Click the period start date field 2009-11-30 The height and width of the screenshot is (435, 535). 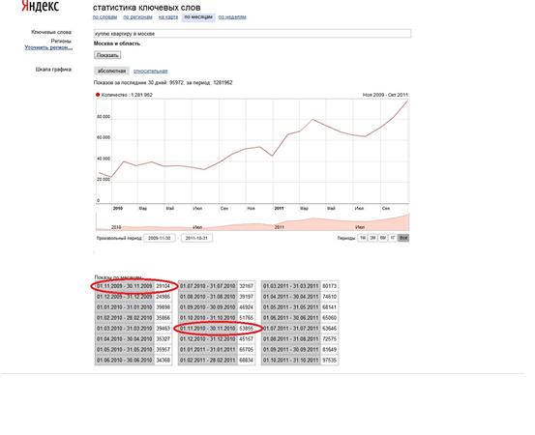160,238
